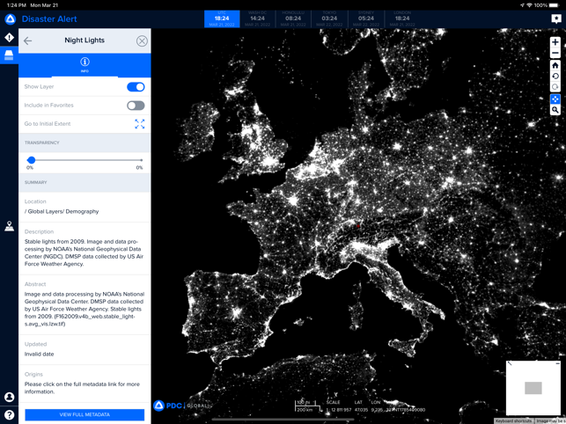Select the pan map tool
566x424 pixels.
point(555,99)
